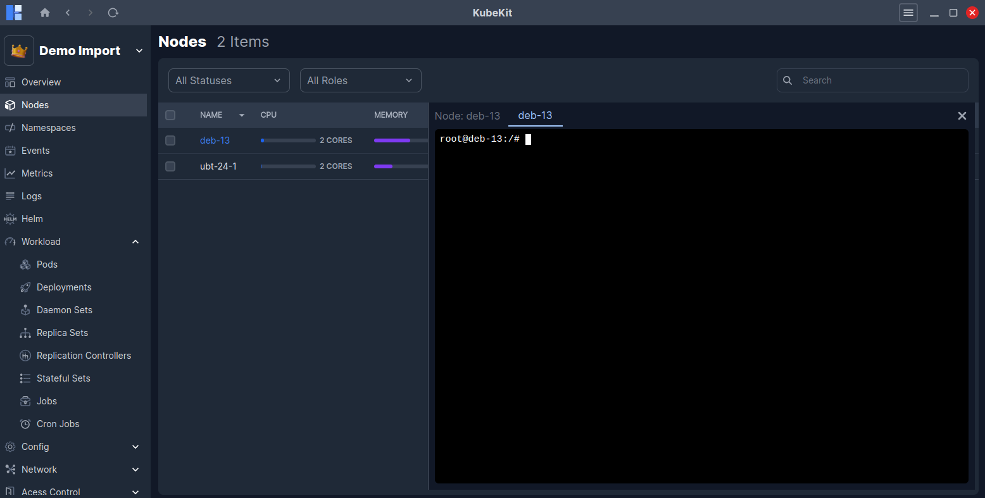985x498 pixels.
Task: Select all nodes with the header checkbox
Action: point(170,115)
